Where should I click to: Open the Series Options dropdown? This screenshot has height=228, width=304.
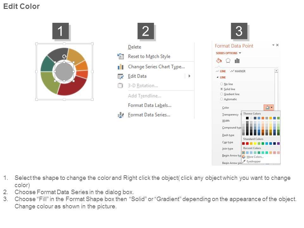229,53
